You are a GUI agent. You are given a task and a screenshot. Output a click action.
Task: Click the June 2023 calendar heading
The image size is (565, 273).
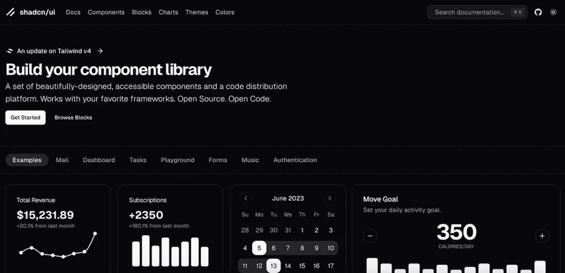click(x=288, y=198)
